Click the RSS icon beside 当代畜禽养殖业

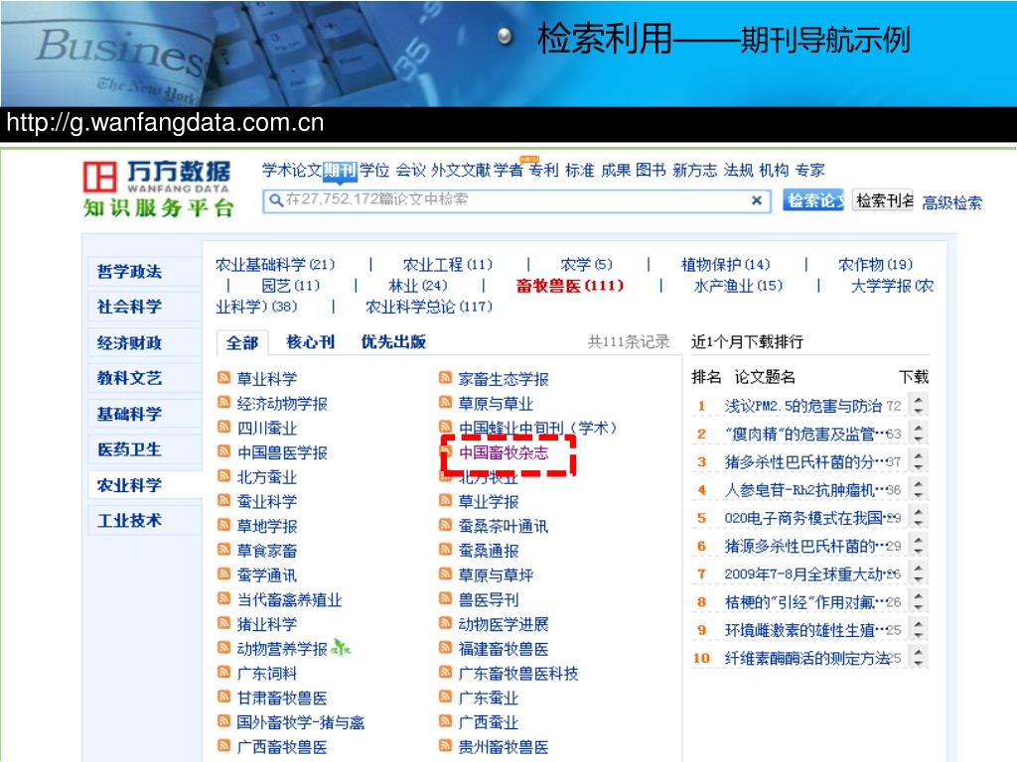point(223,598)
